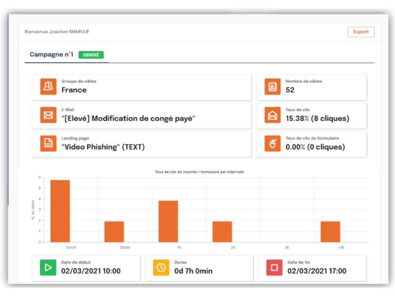Click the Nombre de cibles contacts icon

pyautogui.click(x=272, y=87)
